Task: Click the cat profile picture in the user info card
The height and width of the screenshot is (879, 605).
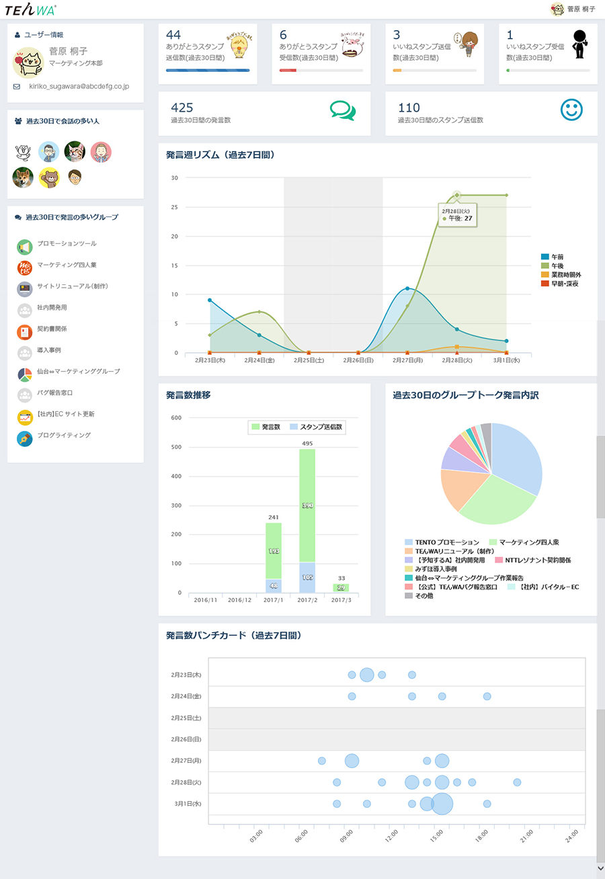Action: [x=28, y=62]
